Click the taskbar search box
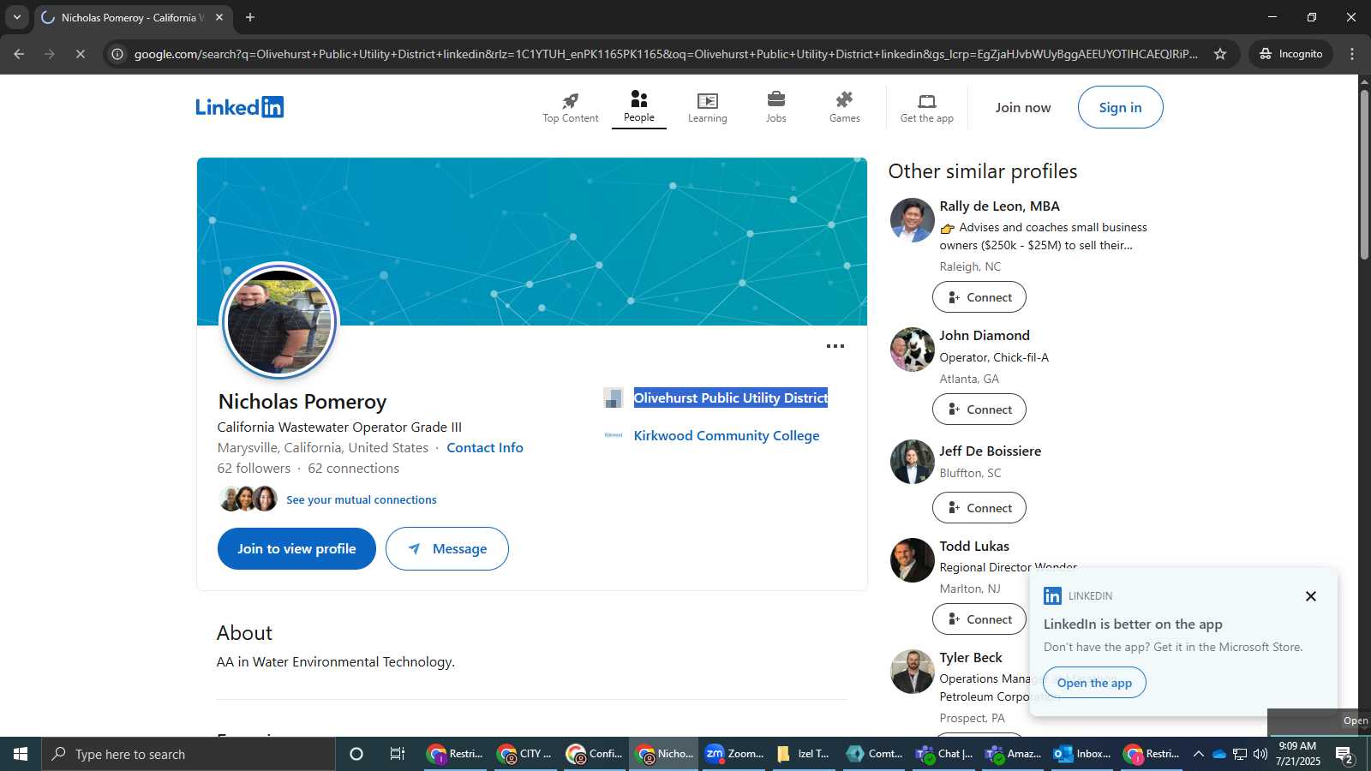This screenshot has height=771, width=1371. point(189,754)
